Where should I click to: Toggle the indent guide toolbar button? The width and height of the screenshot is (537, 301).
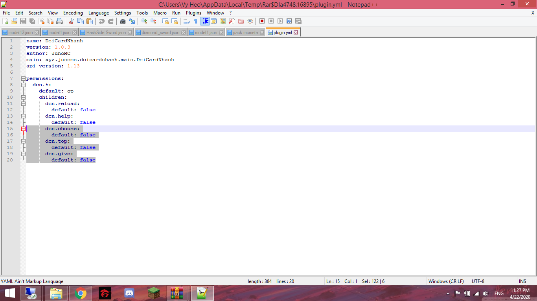click(205, 21)
